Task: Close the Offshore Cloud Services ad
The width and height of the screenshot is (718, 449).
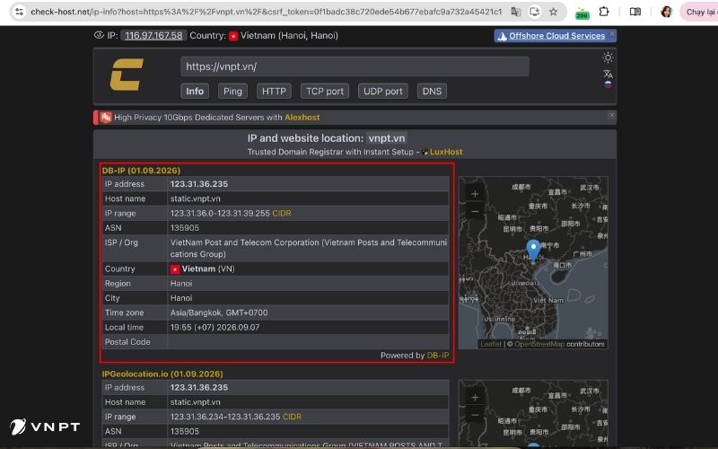Action: click(x=612, y=33)
